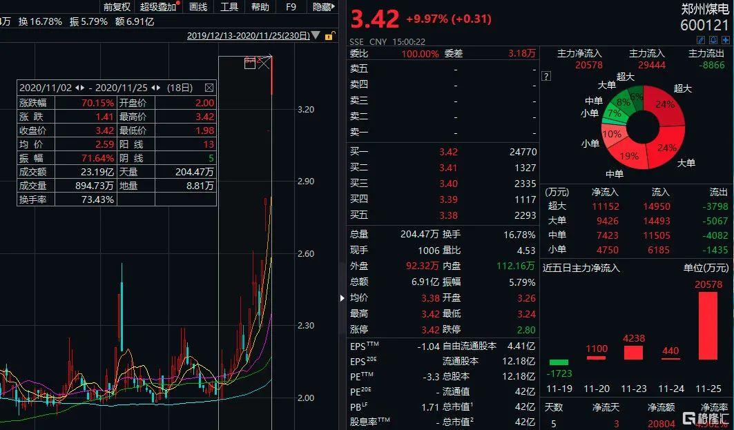Viewport: 734px width, 430px height.
Task: Click the 11-24 net inflow bar
Action: [x=670, y=359]
